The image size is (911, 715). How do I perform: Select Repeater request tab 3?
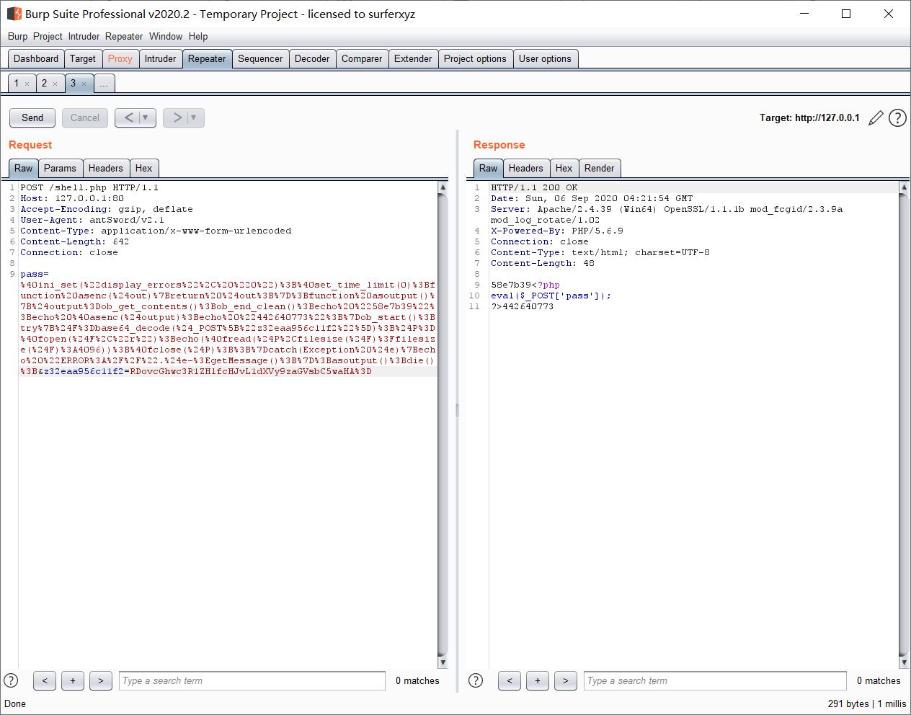(x=73, y=84)
